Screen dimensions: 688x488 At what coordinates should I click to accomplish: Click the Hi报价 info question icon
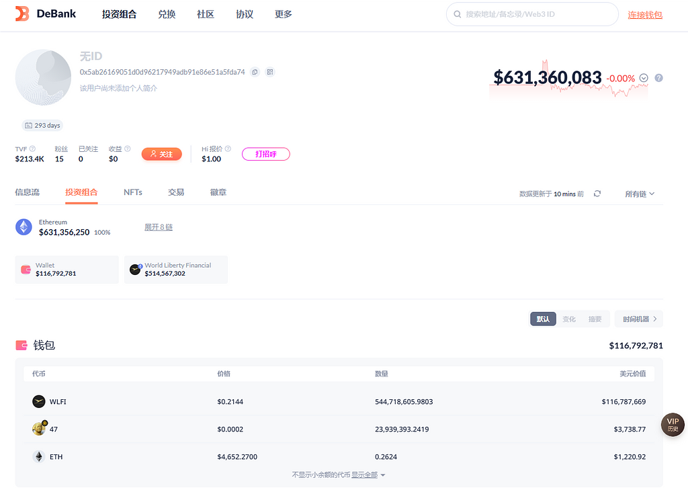pyautogui.click(x=228, y=149)
